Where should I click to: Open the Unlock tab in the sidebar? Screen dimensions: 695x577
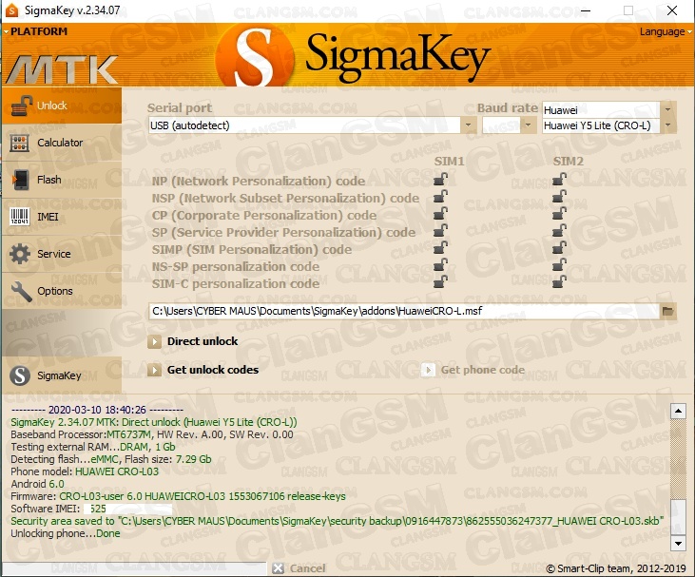coord(62,106)
